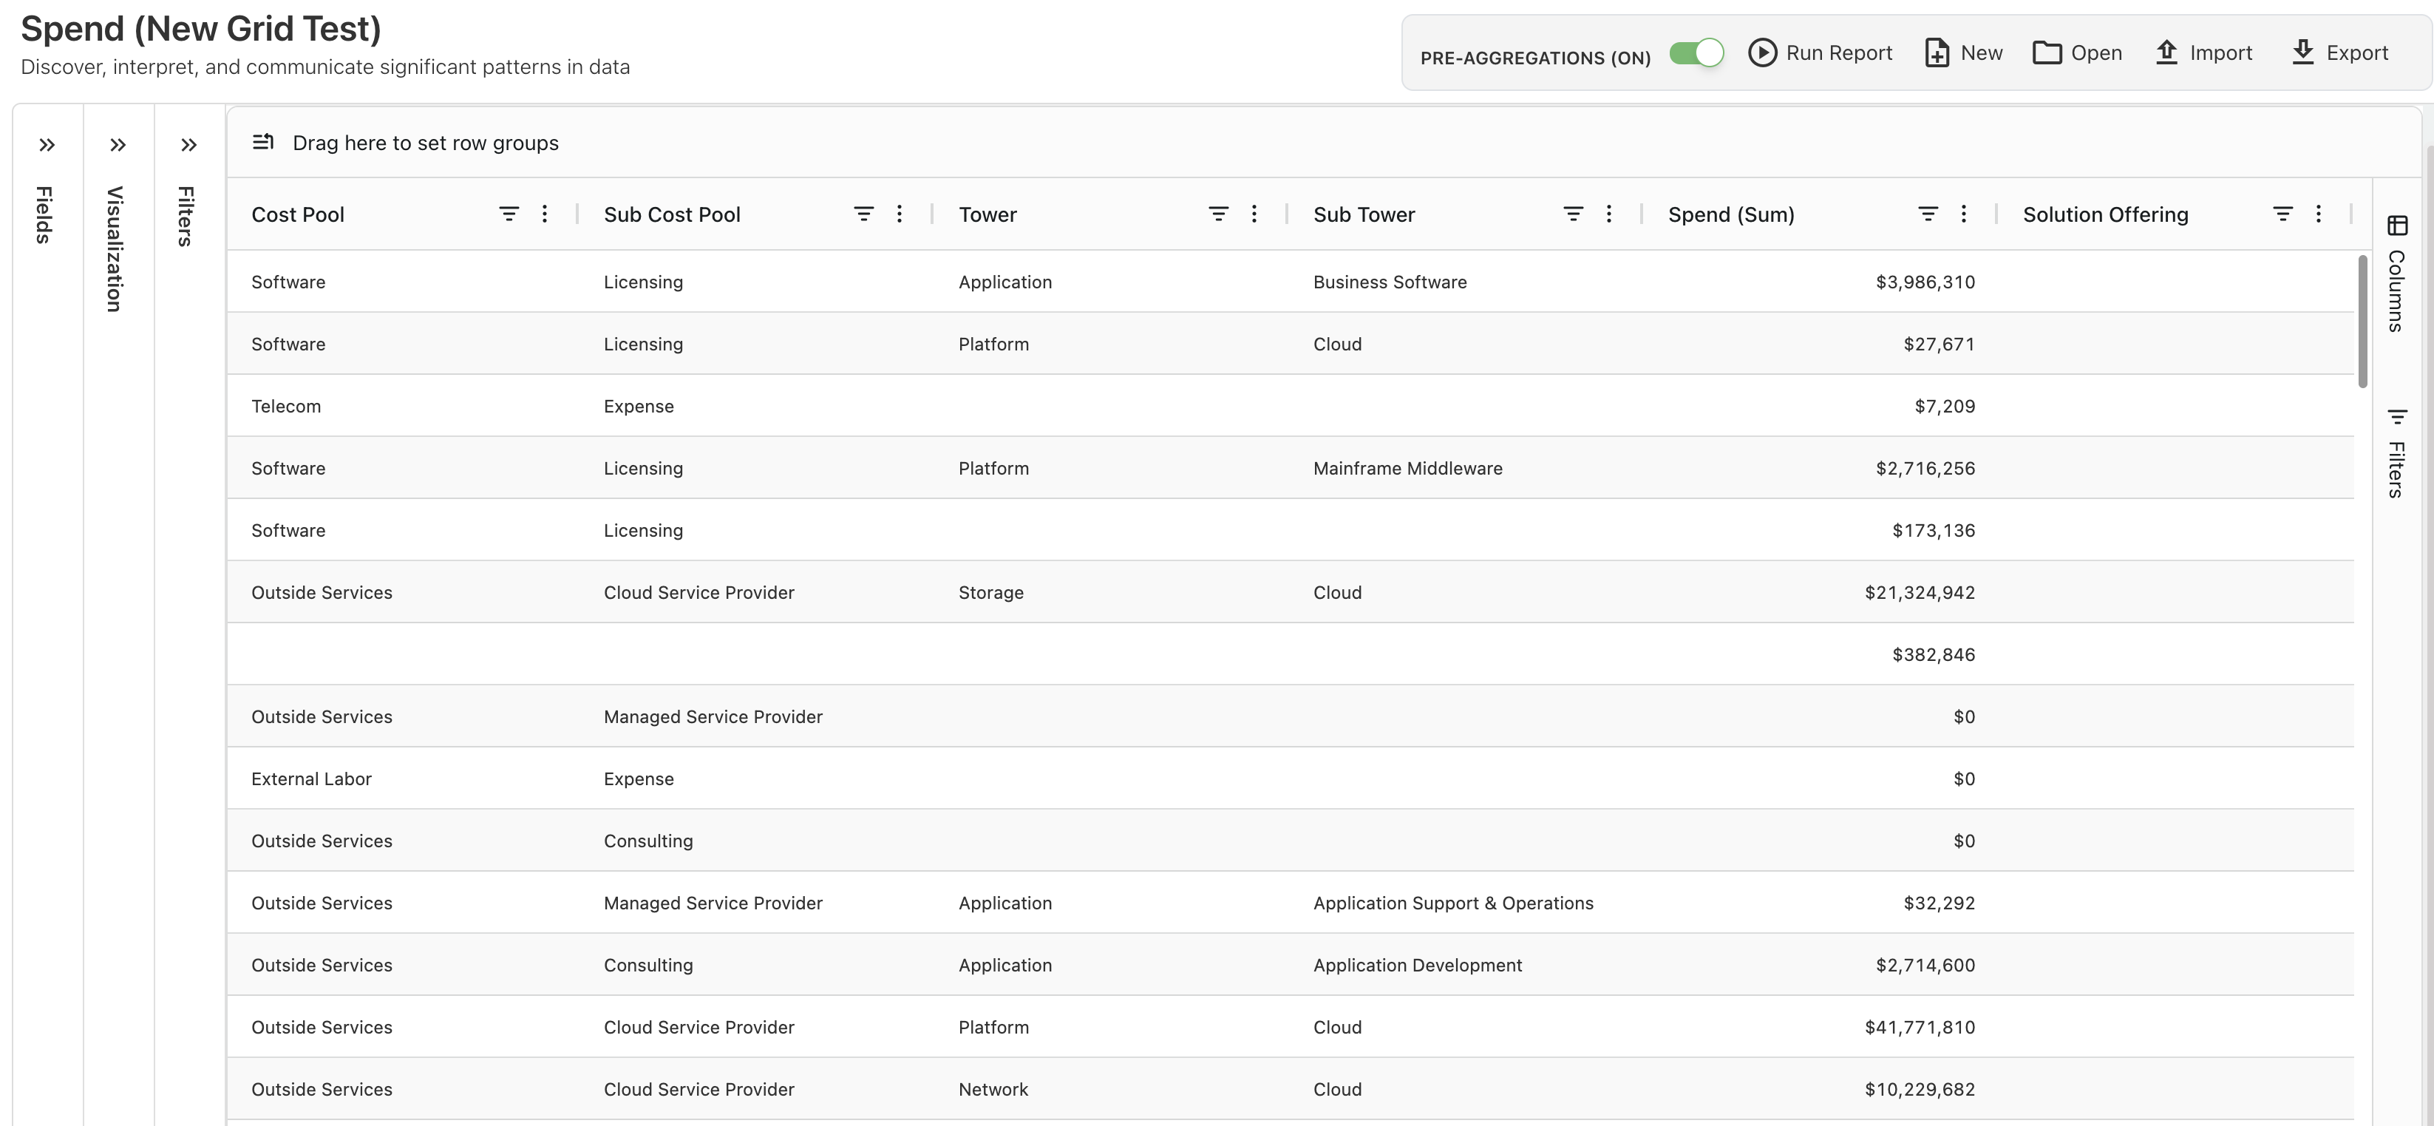This screenshot has height=1126, width=2434.
Task: Click the filter icon on Tower column
Action: [x=1217, y=214]
